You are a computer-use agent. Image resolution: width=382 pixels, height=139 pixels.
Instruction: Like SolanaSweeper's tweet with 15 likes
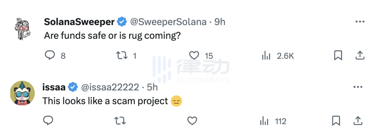pyautogui.click(x=194, y=56)
